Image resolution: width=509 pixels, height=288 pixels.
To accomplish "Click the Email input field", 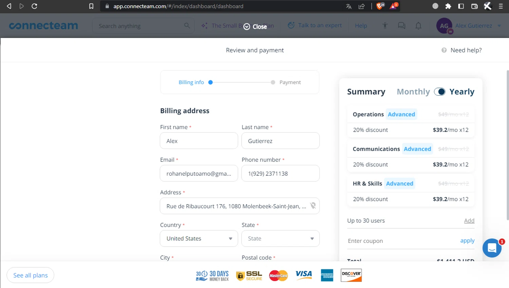I will [x=199, y=173].
